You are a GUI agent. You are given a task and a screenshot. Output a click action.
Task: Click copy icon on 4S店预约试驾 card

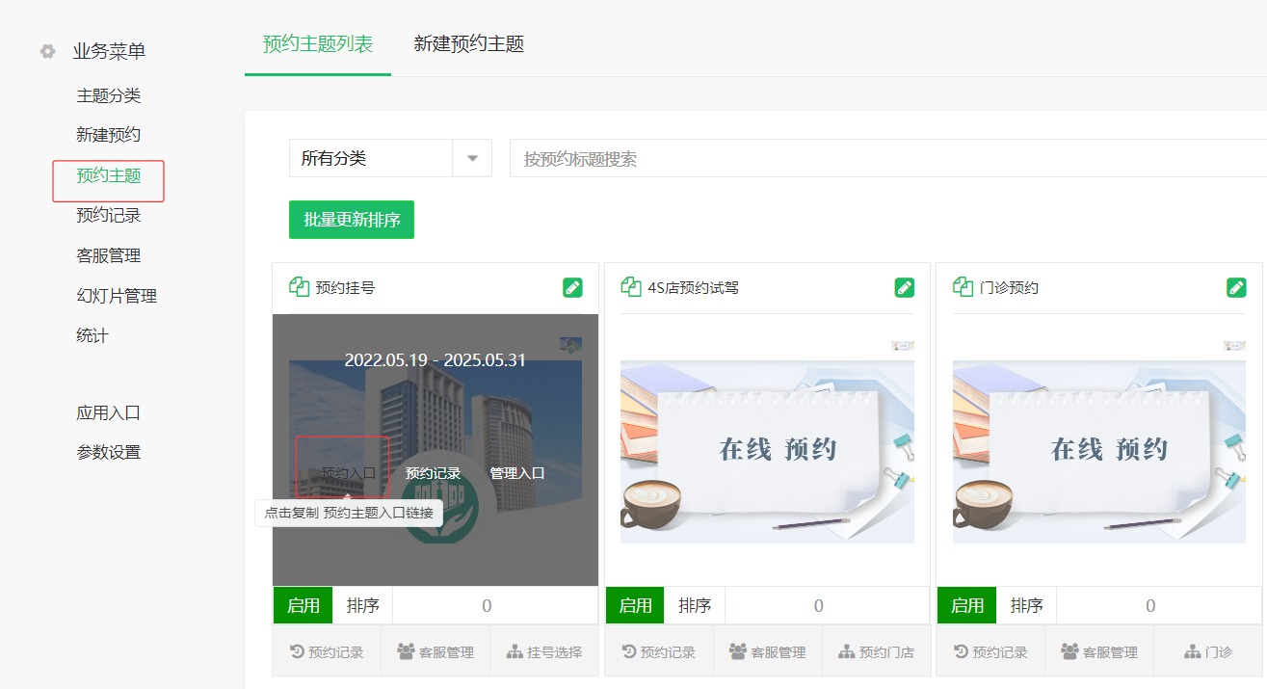(x=631, y=287)
